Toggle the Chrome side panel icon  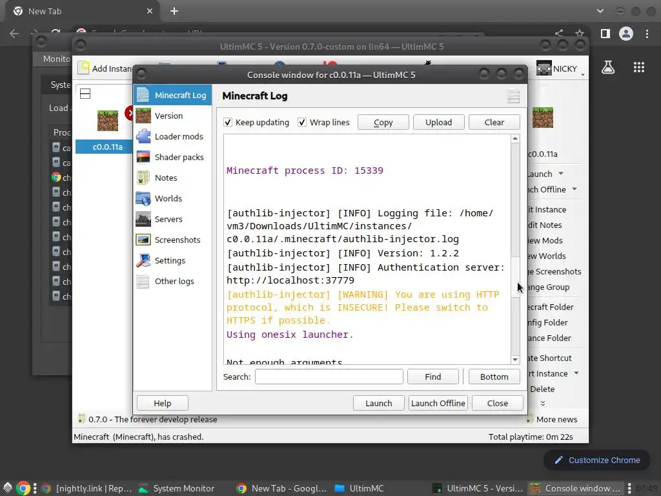point(605,34)
